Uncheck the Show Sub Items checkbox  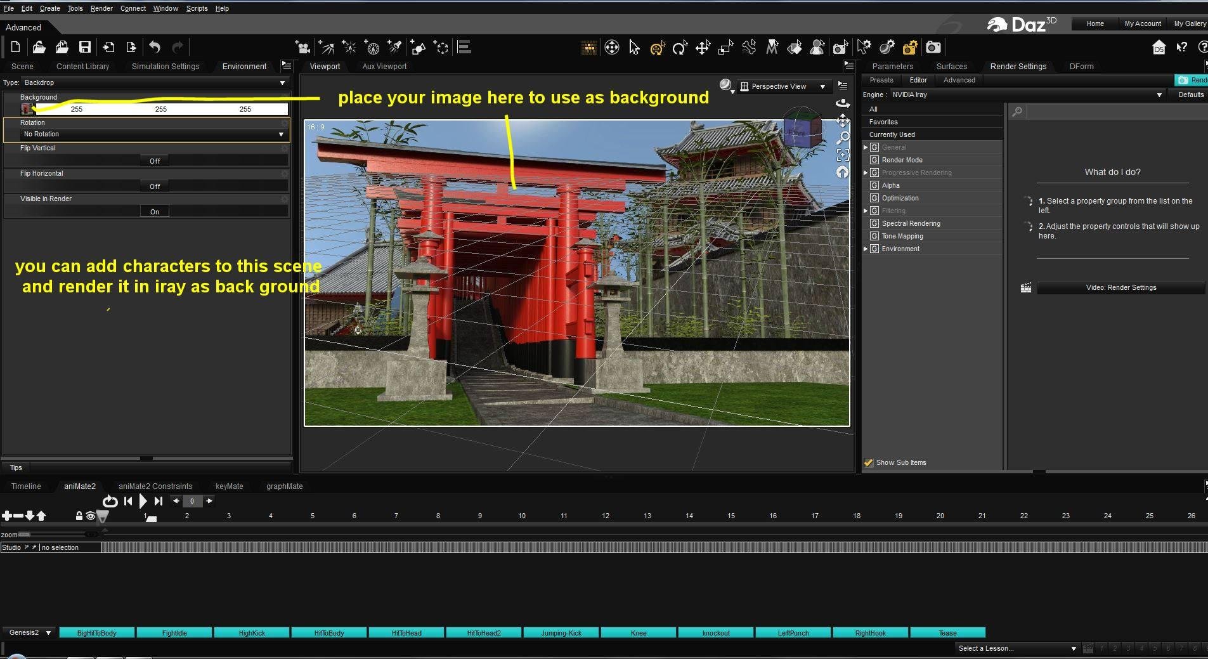coord(869,463)
